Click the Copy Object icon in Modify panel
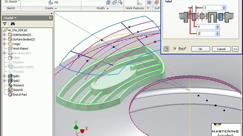The image size is (243, 136). coord(115,3)
